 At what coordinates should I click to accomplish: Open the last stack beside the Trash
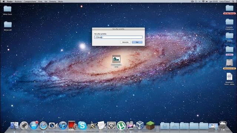click(213, 126)
